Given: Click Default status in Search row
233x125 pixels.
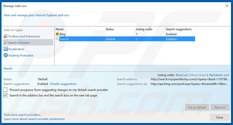Looking at the screenshot, I should pyautogui.click(x=111, y=39).
